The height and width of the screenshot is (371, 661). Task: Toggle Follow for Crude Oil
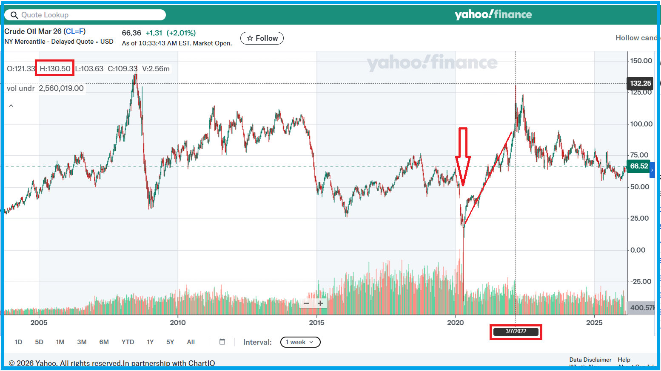pos(262,38)
